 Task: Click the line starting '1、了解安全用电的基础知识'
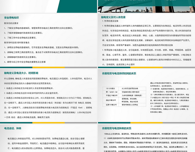(38, 28)
